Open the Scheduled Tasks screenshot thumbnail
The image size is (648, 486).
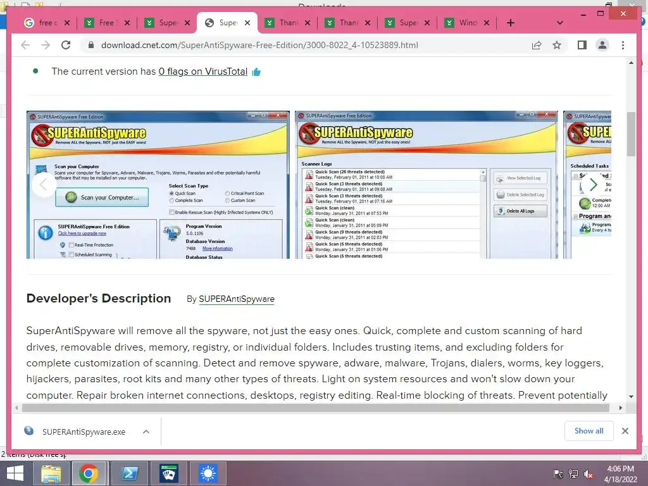[x=587, y=185]
